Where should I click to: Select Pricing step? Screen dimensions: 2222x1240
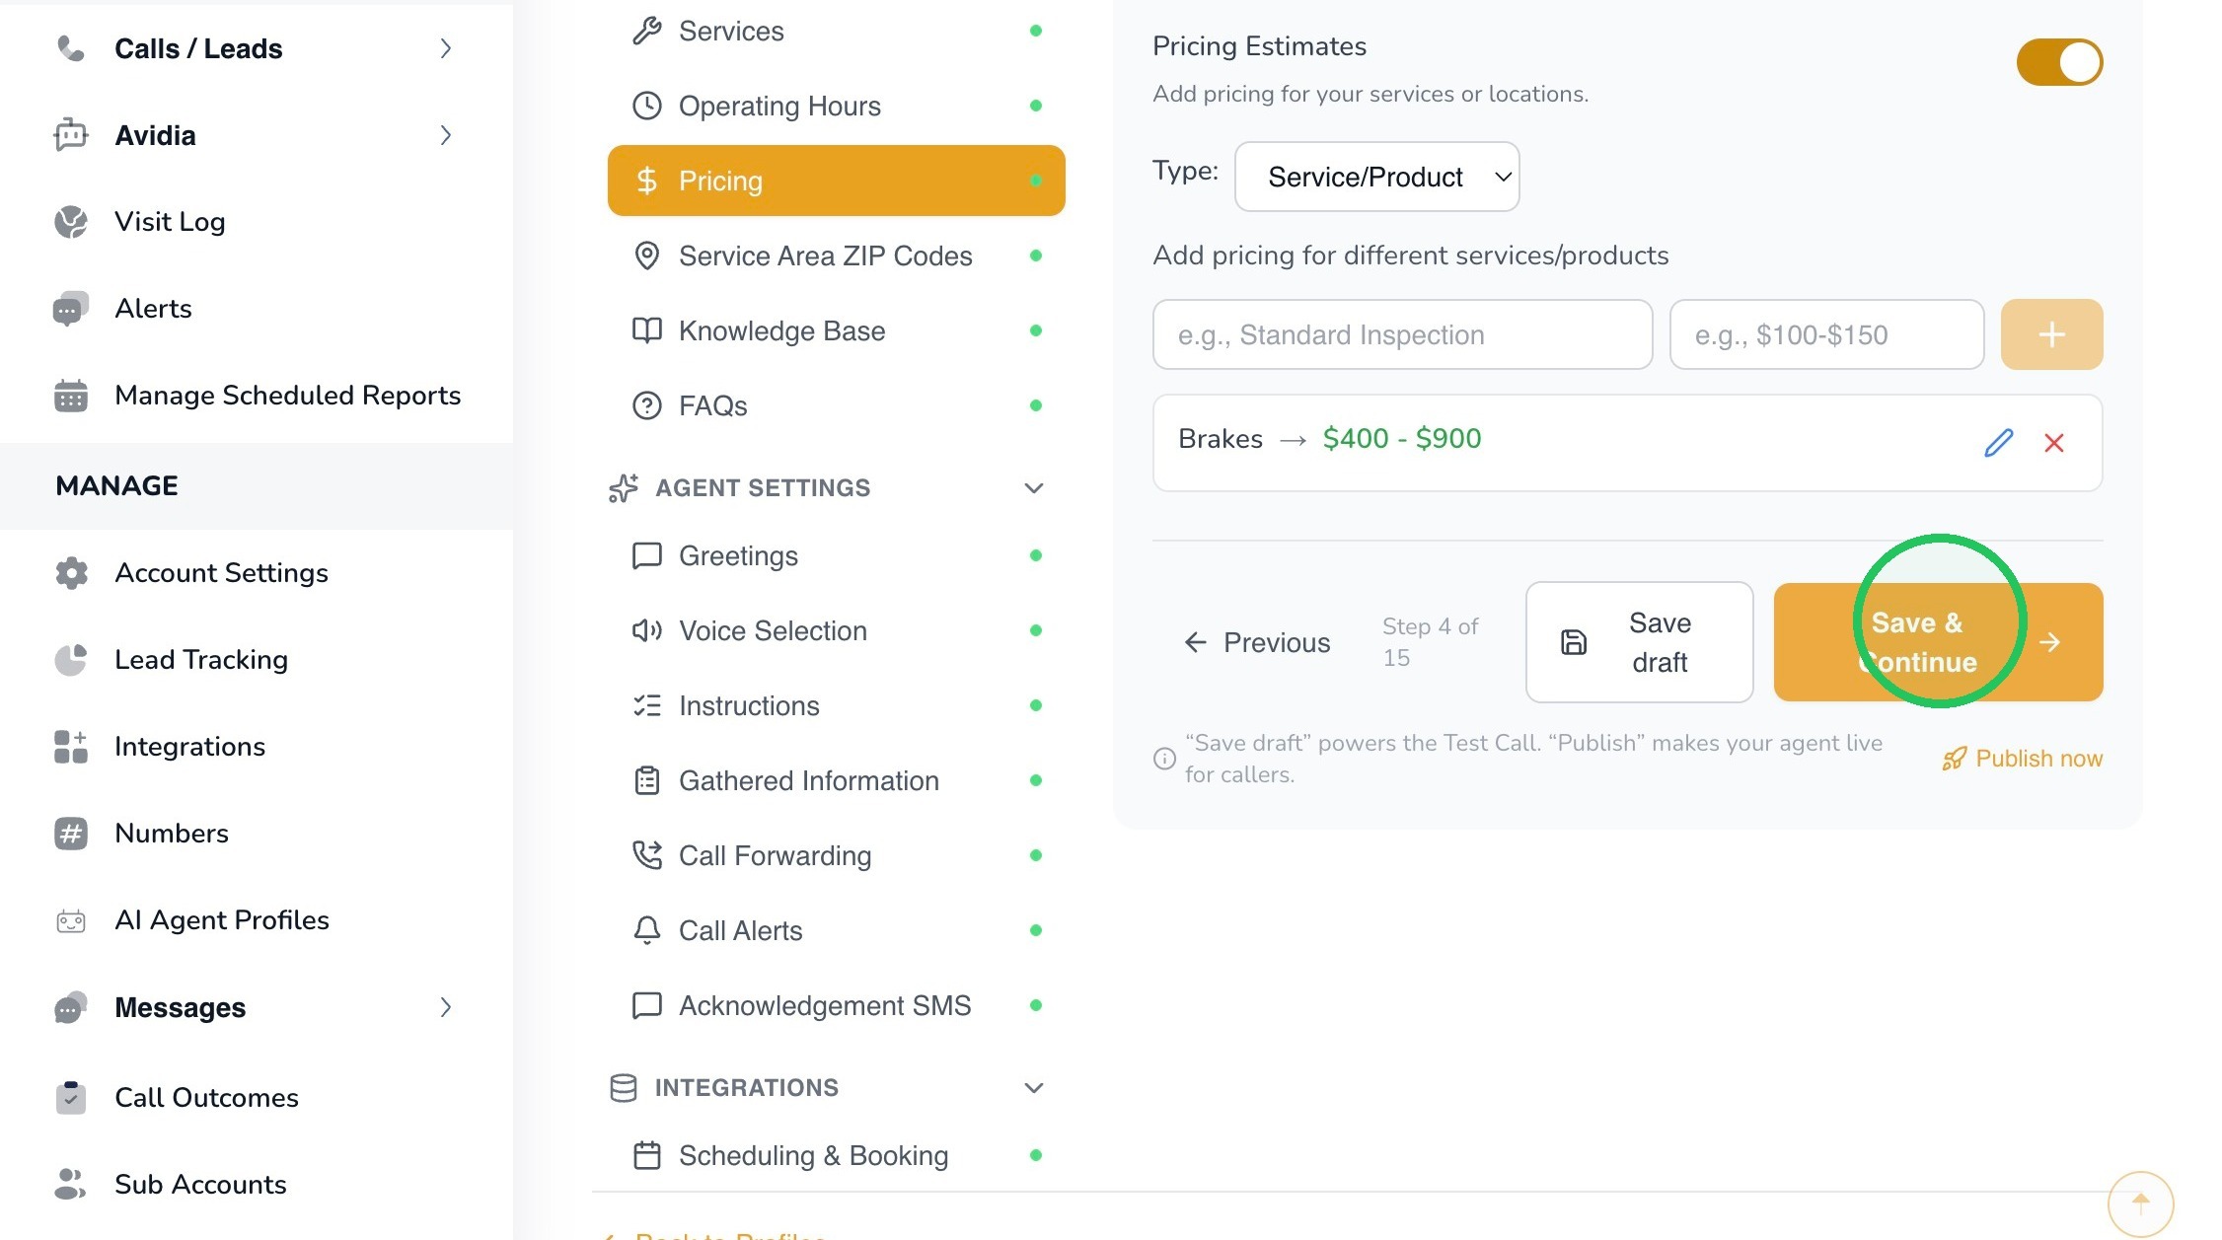click(x=836, y=181)
